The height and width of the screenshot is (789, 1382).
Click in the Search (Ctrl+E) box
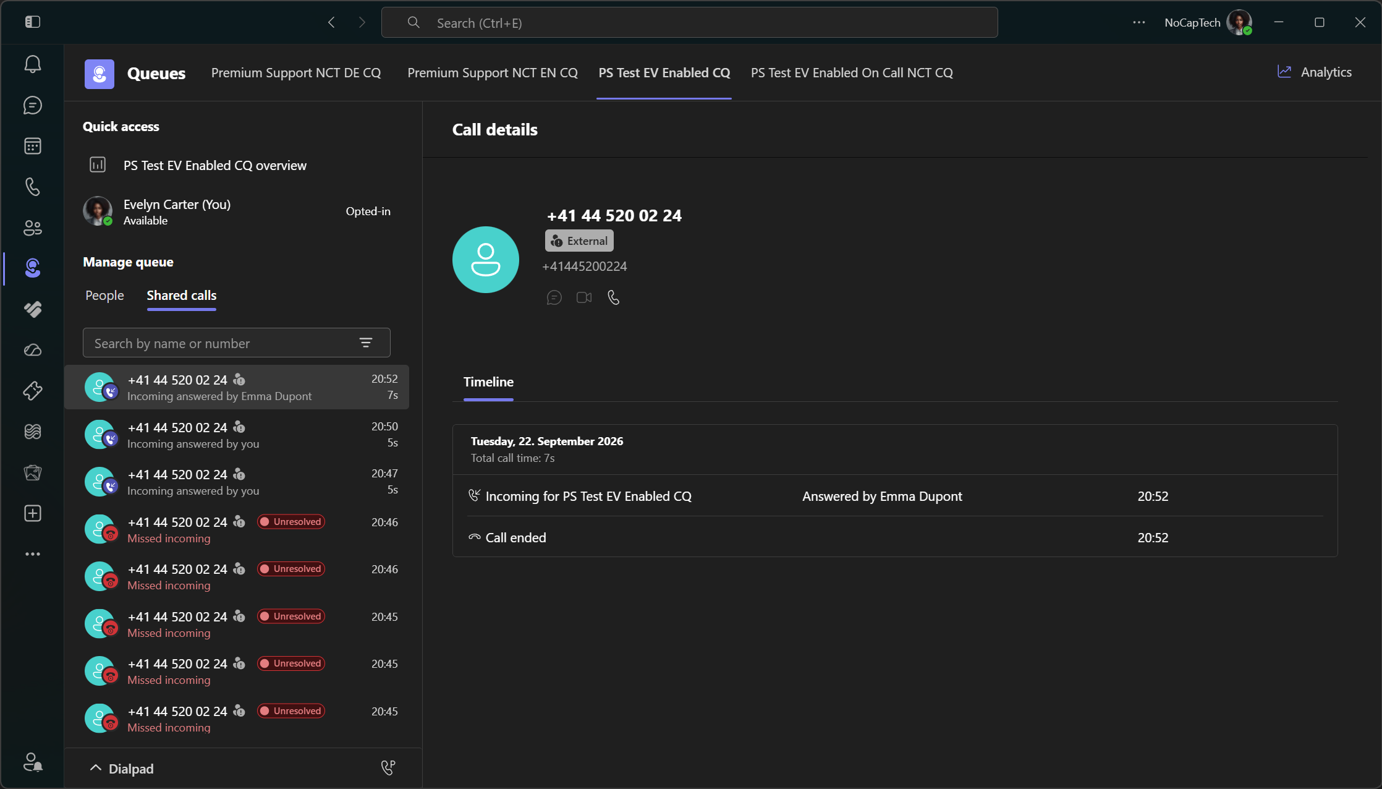(x=690, y=23)
